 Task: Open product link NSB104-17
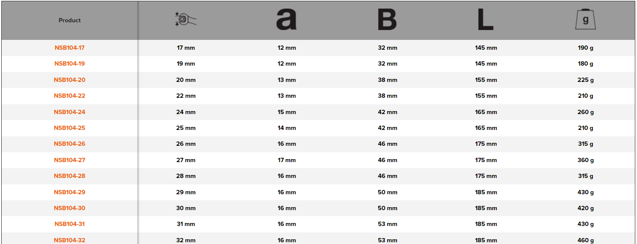click(70, 48)
